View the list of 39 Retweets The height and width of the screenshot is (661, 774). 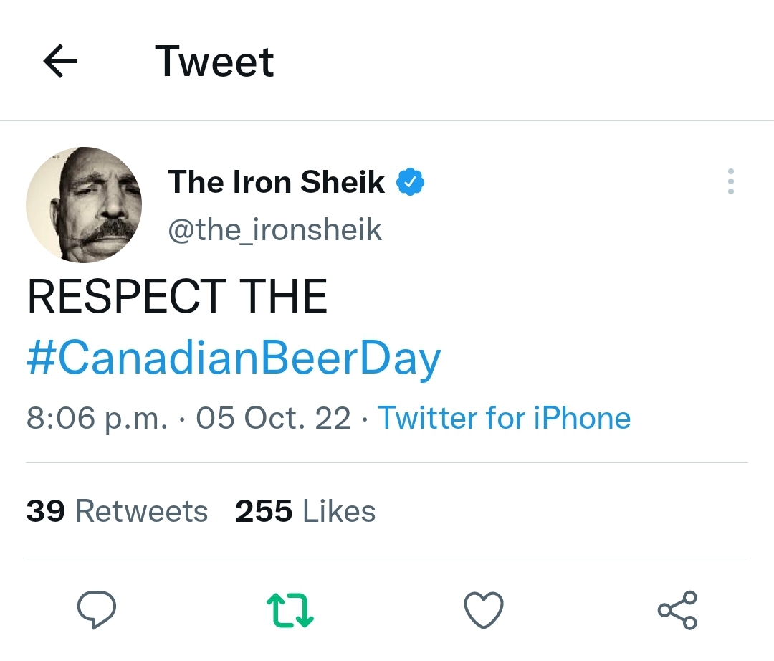[117, 511]
